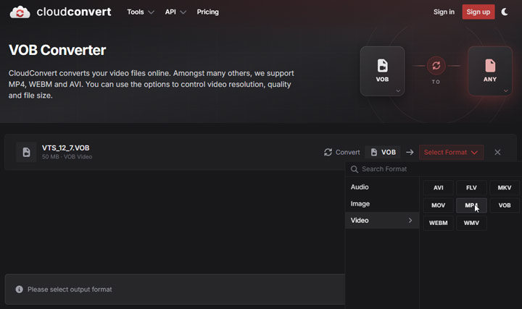Click the red Sign up button

coord(478,12)
